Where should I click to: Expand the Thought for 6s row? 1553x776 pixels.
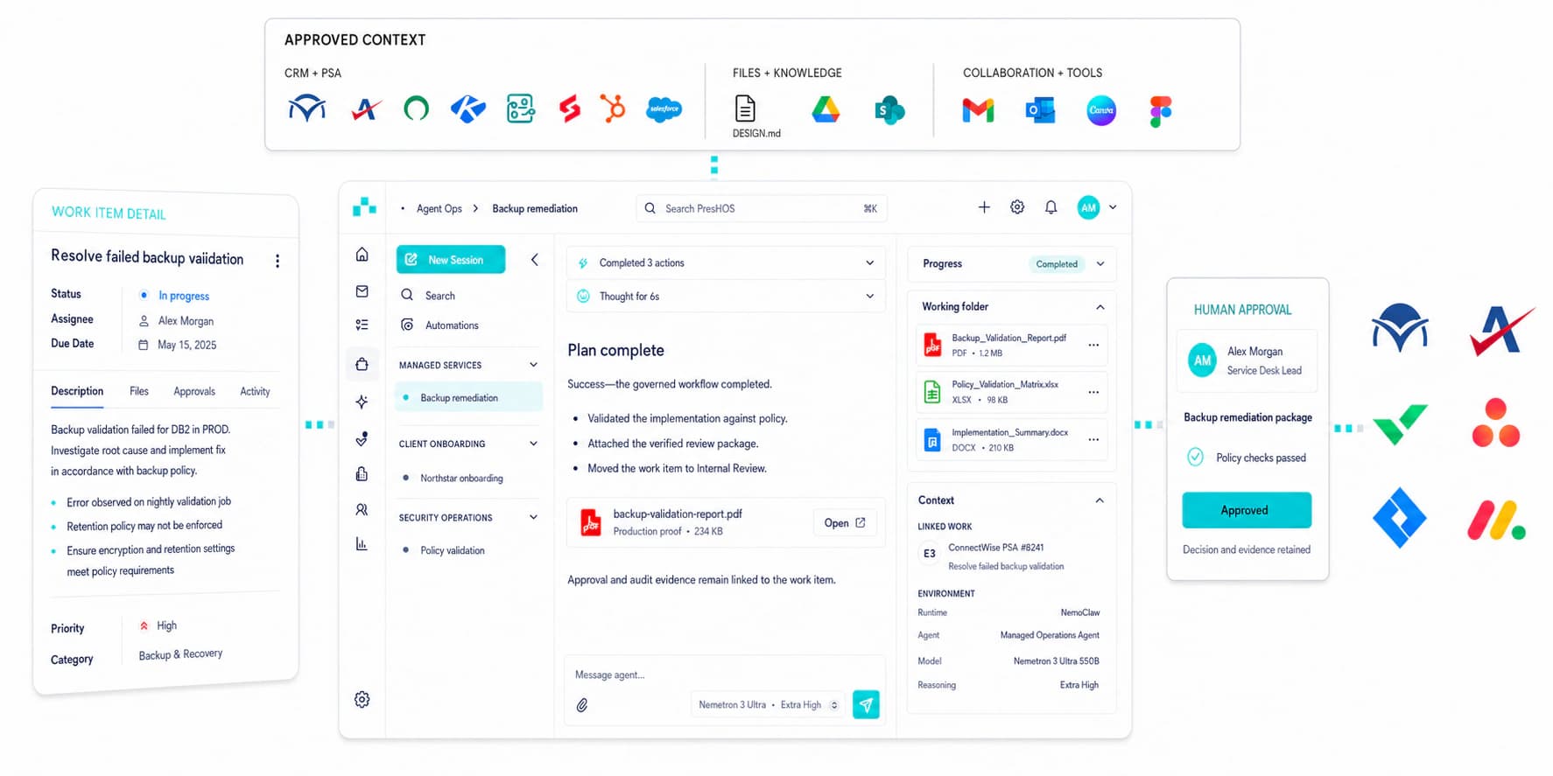(x=726, y=296)
